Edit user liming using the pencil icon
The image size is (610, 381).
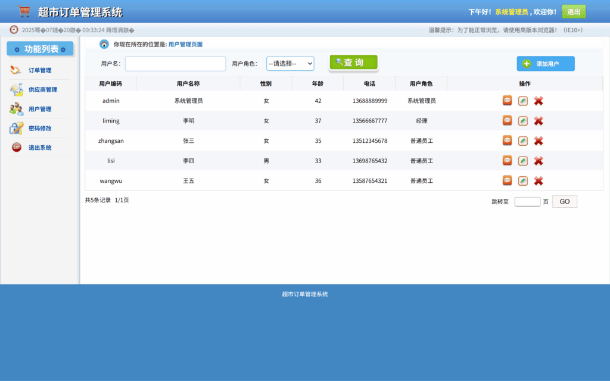[x=523, y=120]
